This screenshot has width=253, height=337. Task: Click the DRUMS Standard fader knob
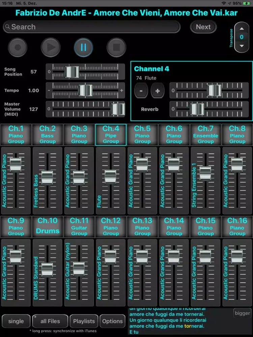tap(47, 270)
